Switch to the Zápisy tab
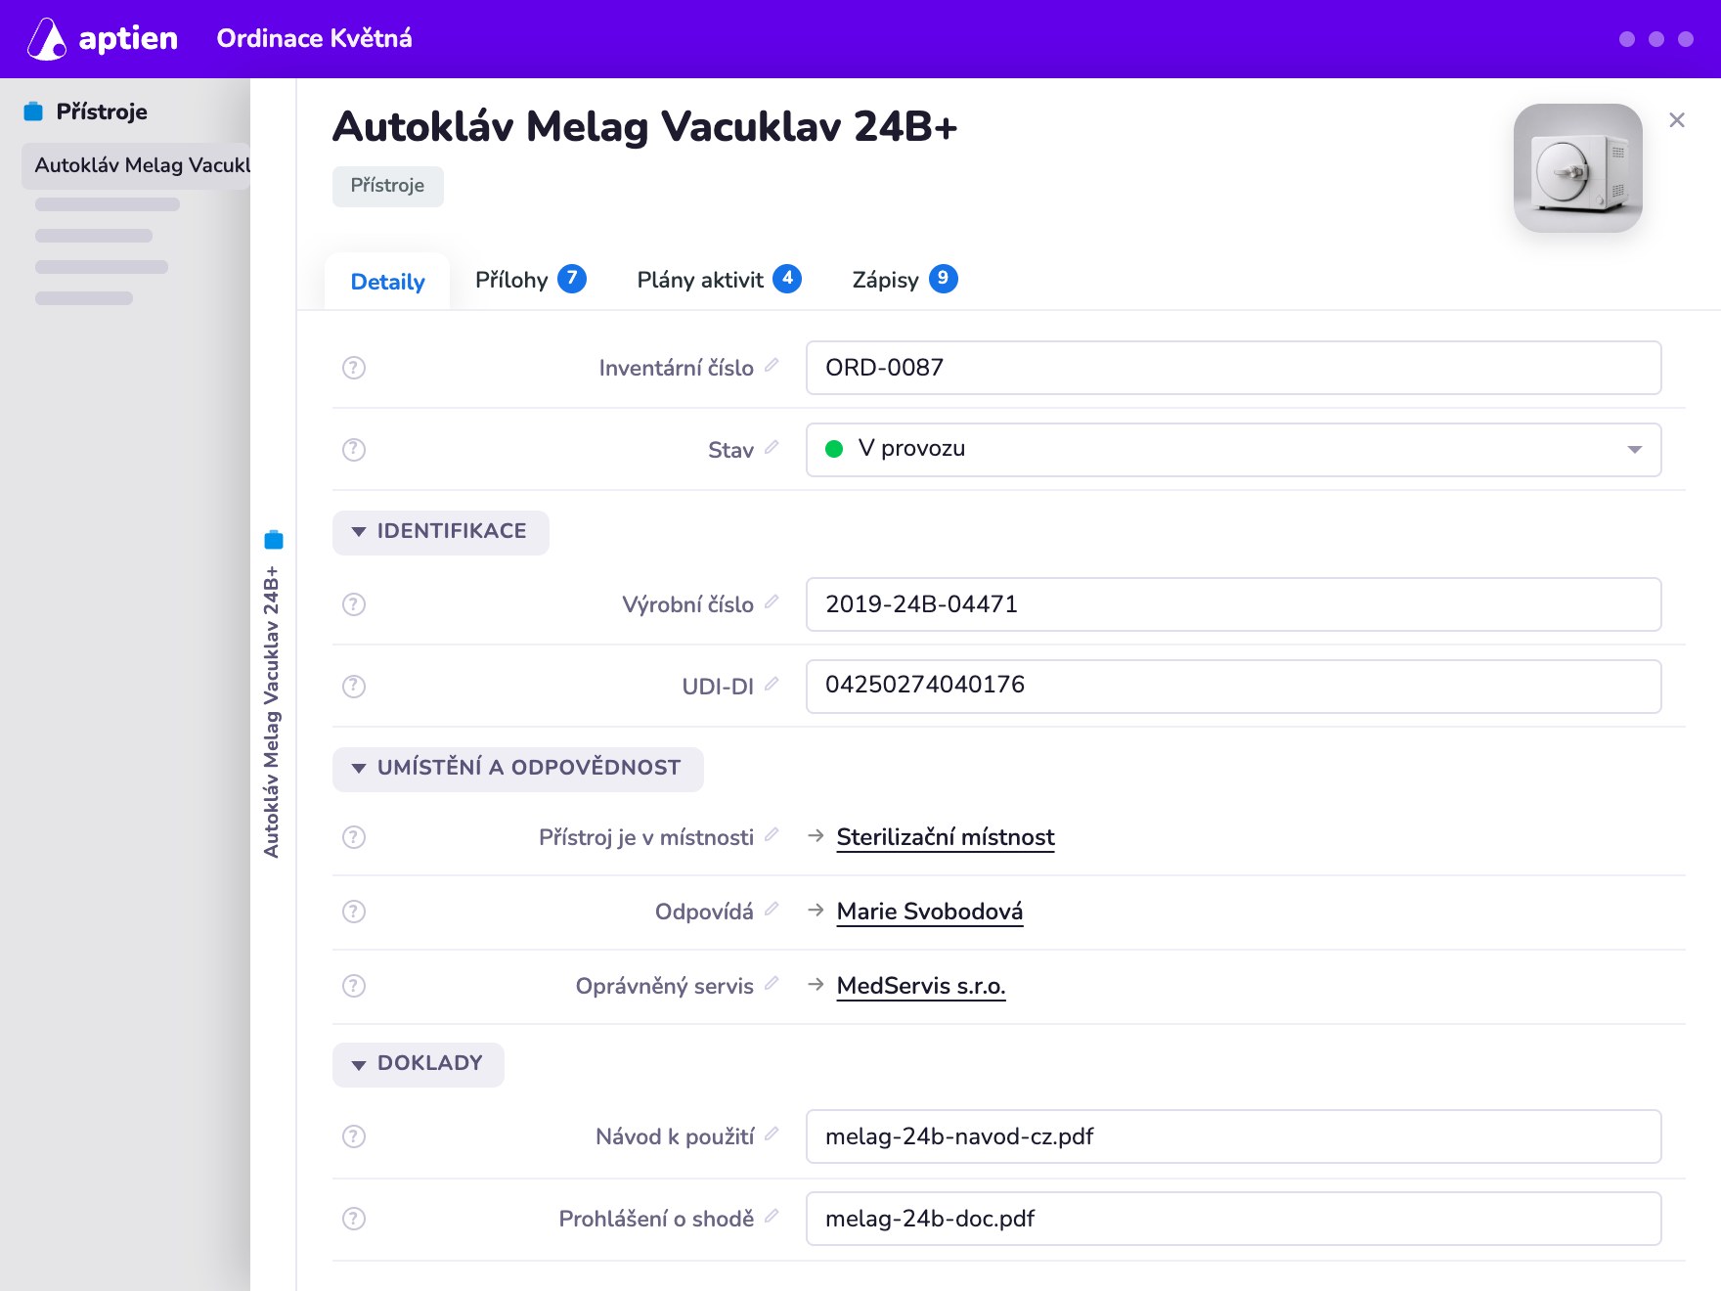1721x1291 pixels. (x=905, y=280)
